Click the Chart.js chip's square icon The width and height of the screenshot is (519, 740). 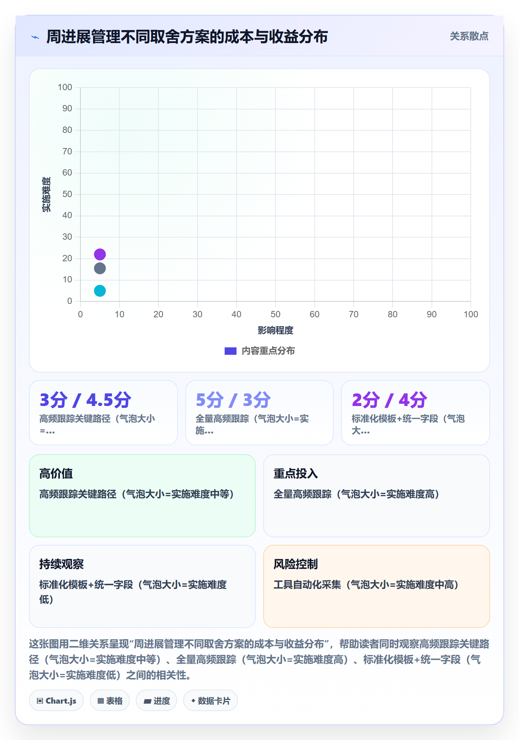pos(40,701)
